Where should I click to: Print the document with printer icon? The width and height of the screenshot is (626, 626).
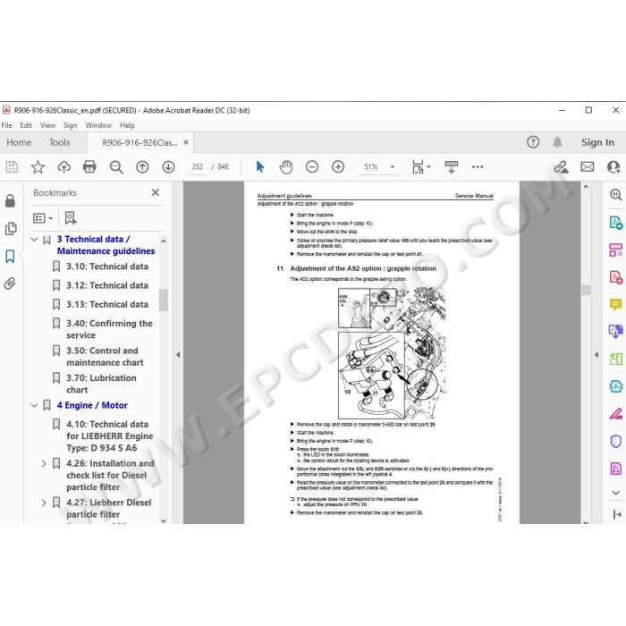[89, 166]
